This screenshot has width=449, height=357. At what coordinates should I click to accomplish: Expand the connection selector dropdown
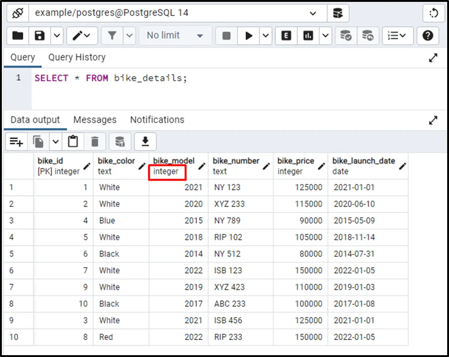(313, 13)
